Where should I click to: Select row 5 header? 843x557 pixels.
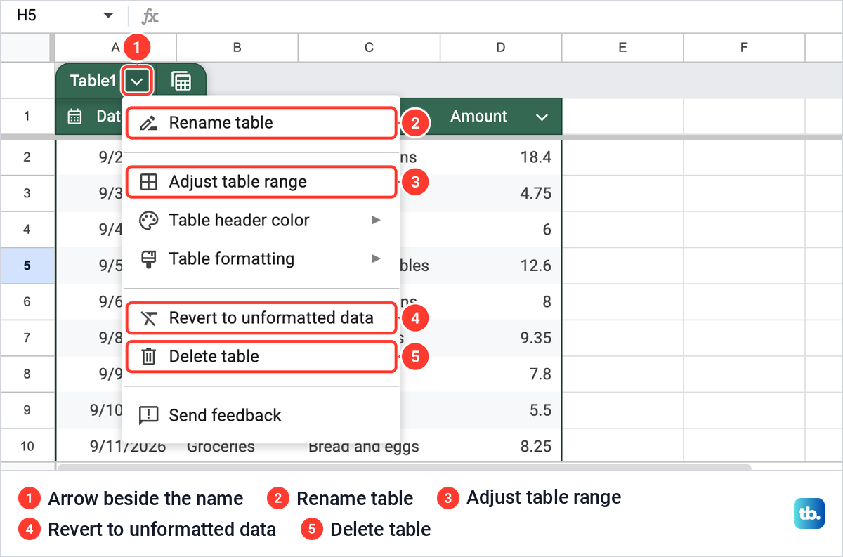[27, 266]
